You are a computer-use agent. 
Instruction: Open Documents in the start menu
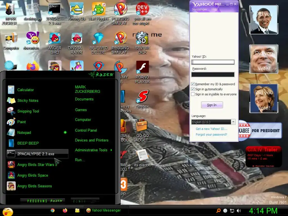(84, 99)
